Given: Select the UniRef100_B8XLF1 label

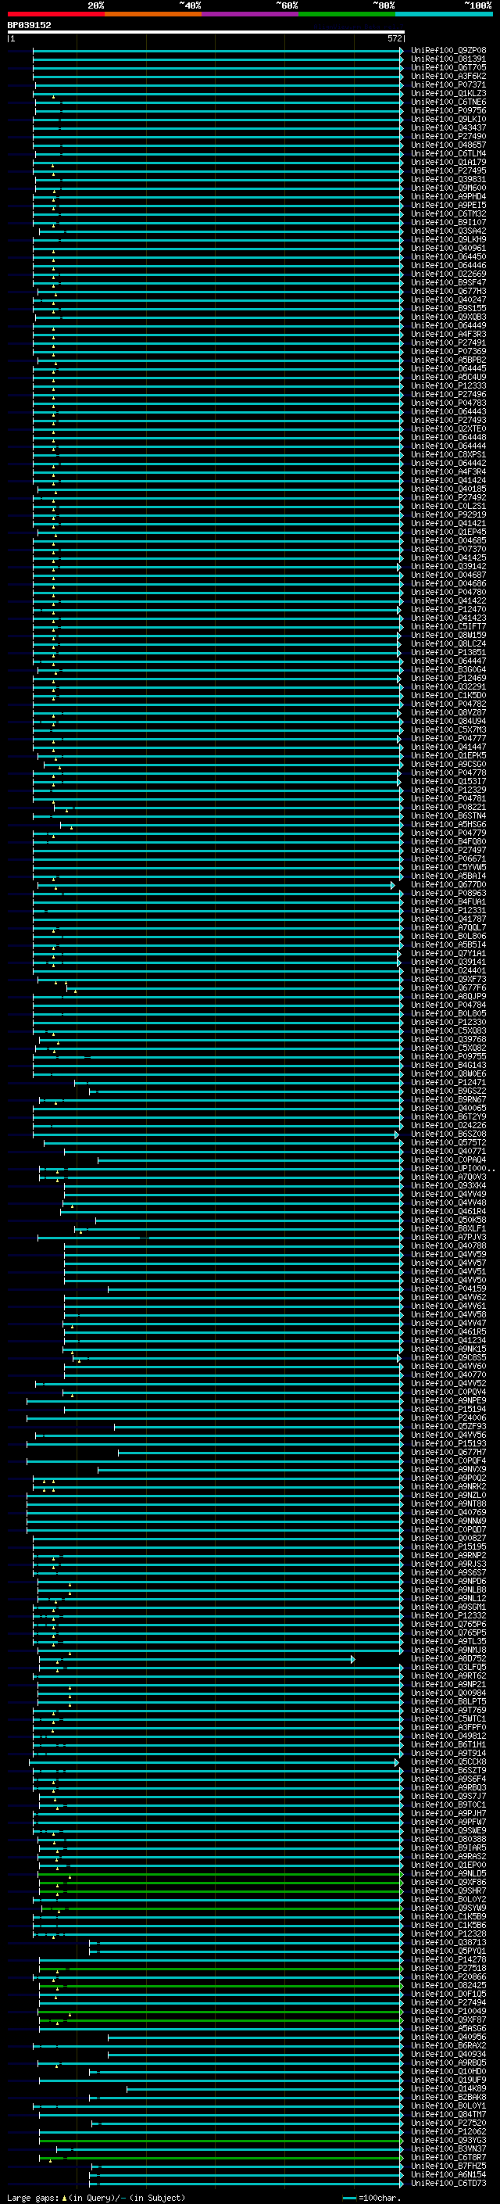Looking at the screenshot, I should coord(448,1228).
